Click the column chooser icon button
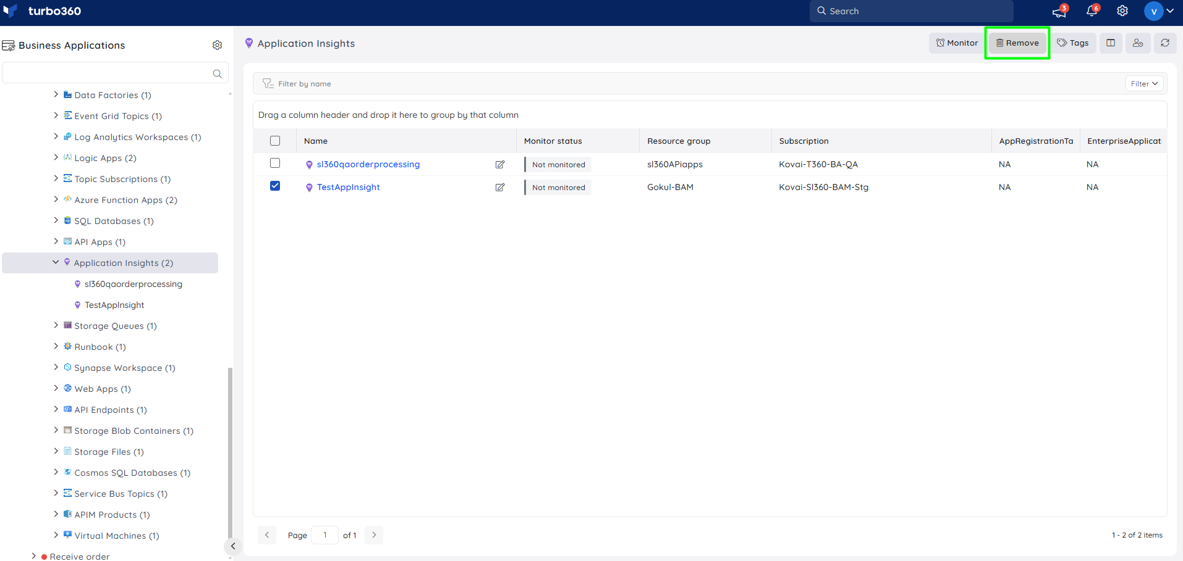The height and width of the screenshot is (561, 1183). tap(1111, 43)
